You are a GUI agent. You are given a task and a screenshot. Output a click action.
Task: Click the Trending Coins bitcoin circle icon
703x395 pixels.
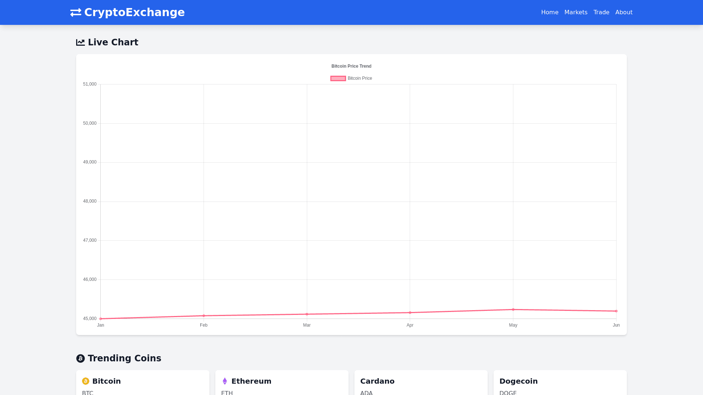(x=81, y=358)
